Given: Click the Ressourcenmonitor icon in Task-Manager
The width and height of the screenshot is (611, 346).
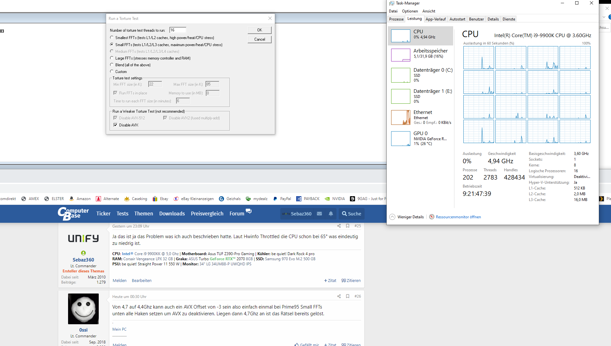Looking at the screenshot, I should coord(432,217).
